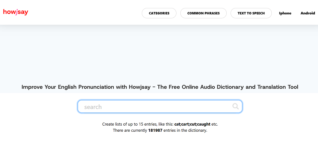Open the howjsay logo home link
The width and height of the screenshot is (318, 156).
click(x=16, y=12)
